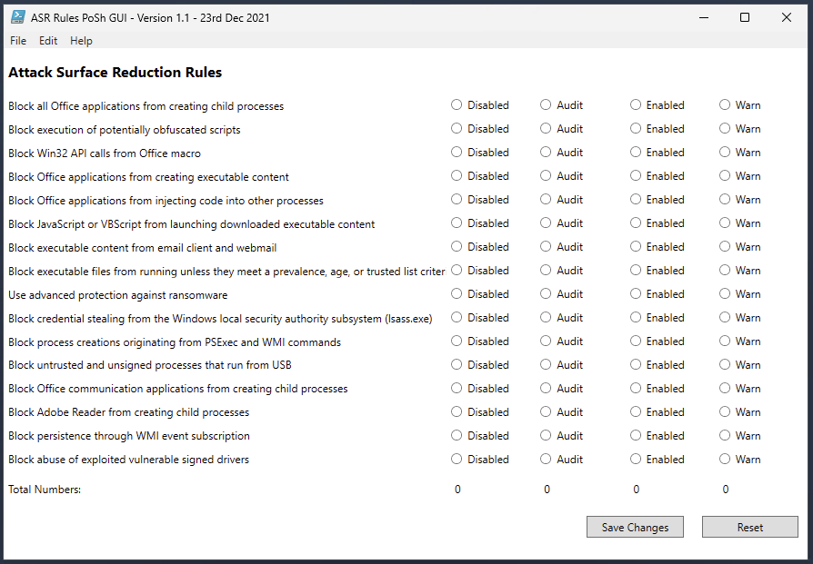Open the Help menu
This screenshot has width=813, height=564.
[x=81, y=41]
